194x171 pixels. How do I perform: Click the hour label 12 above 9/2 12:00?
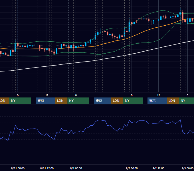(x=158, y=95)
